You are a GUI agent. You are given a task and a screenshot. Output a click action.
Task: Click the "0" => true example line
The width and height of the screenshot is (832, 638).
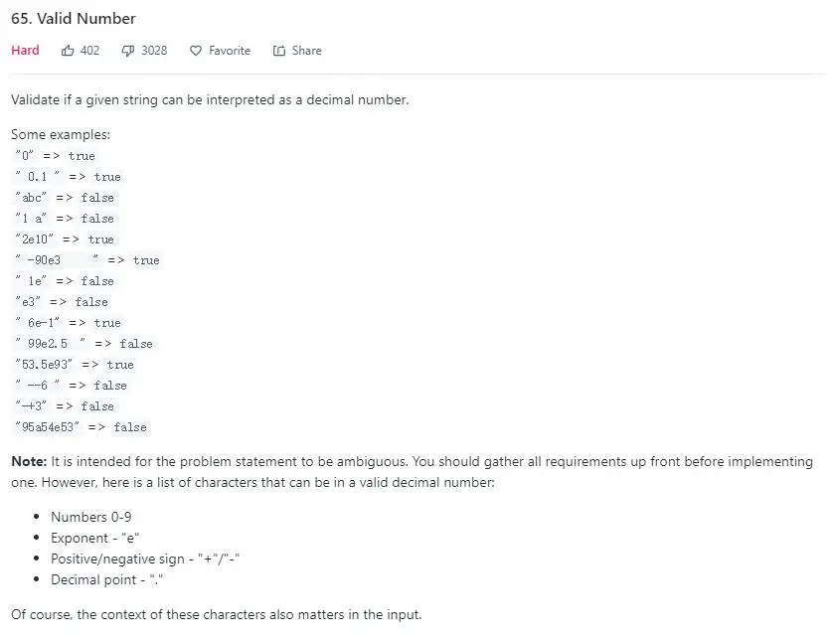point(56,156)
